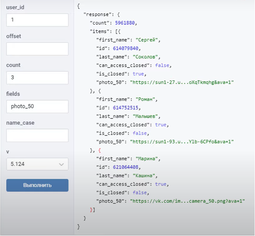Click the empty name_case input

click(37, 135)
